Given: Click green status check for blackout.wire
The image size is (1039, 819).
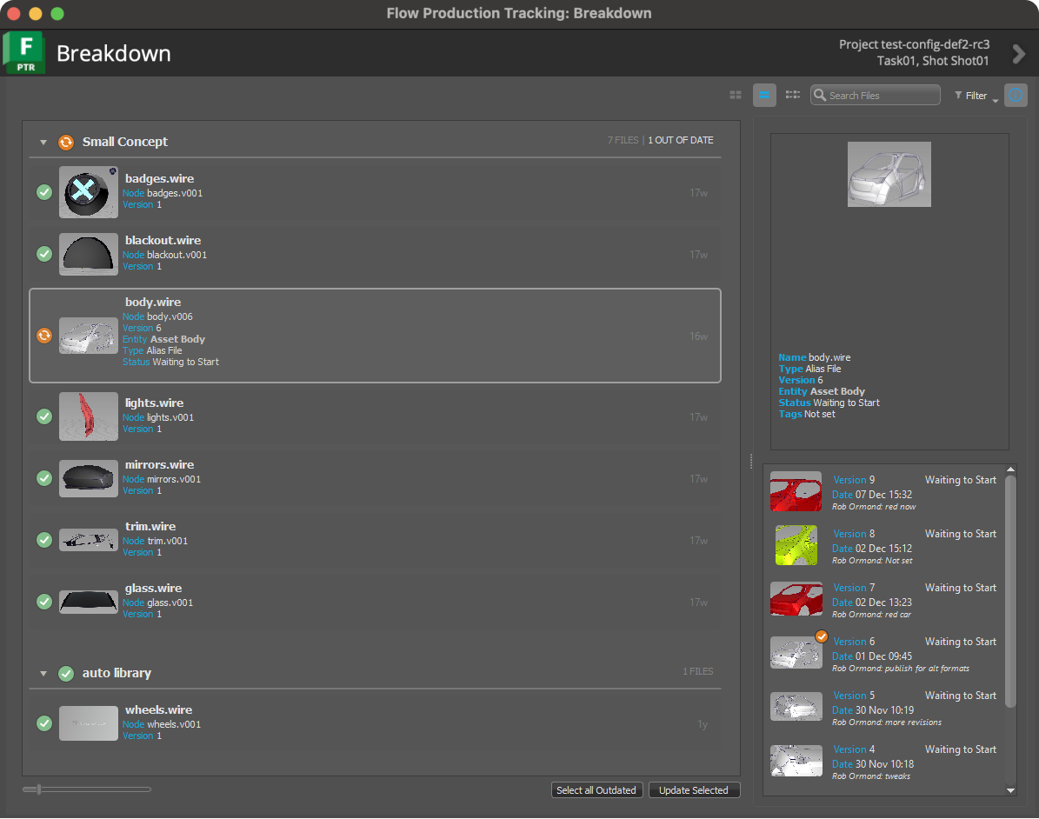Looking at the screenshot, I should pos(44,254).
